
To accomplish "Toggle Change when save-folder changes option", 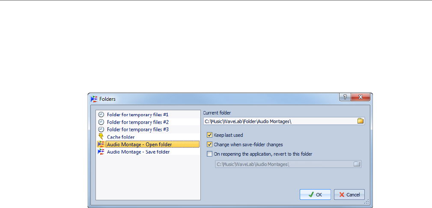I will tap(210, 145).
